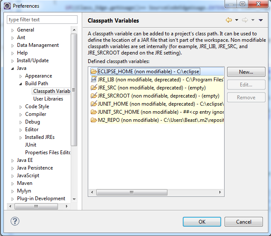271x236 pixels.
Task: Select the JRE_SRC variable row
Action: point(157,88)
